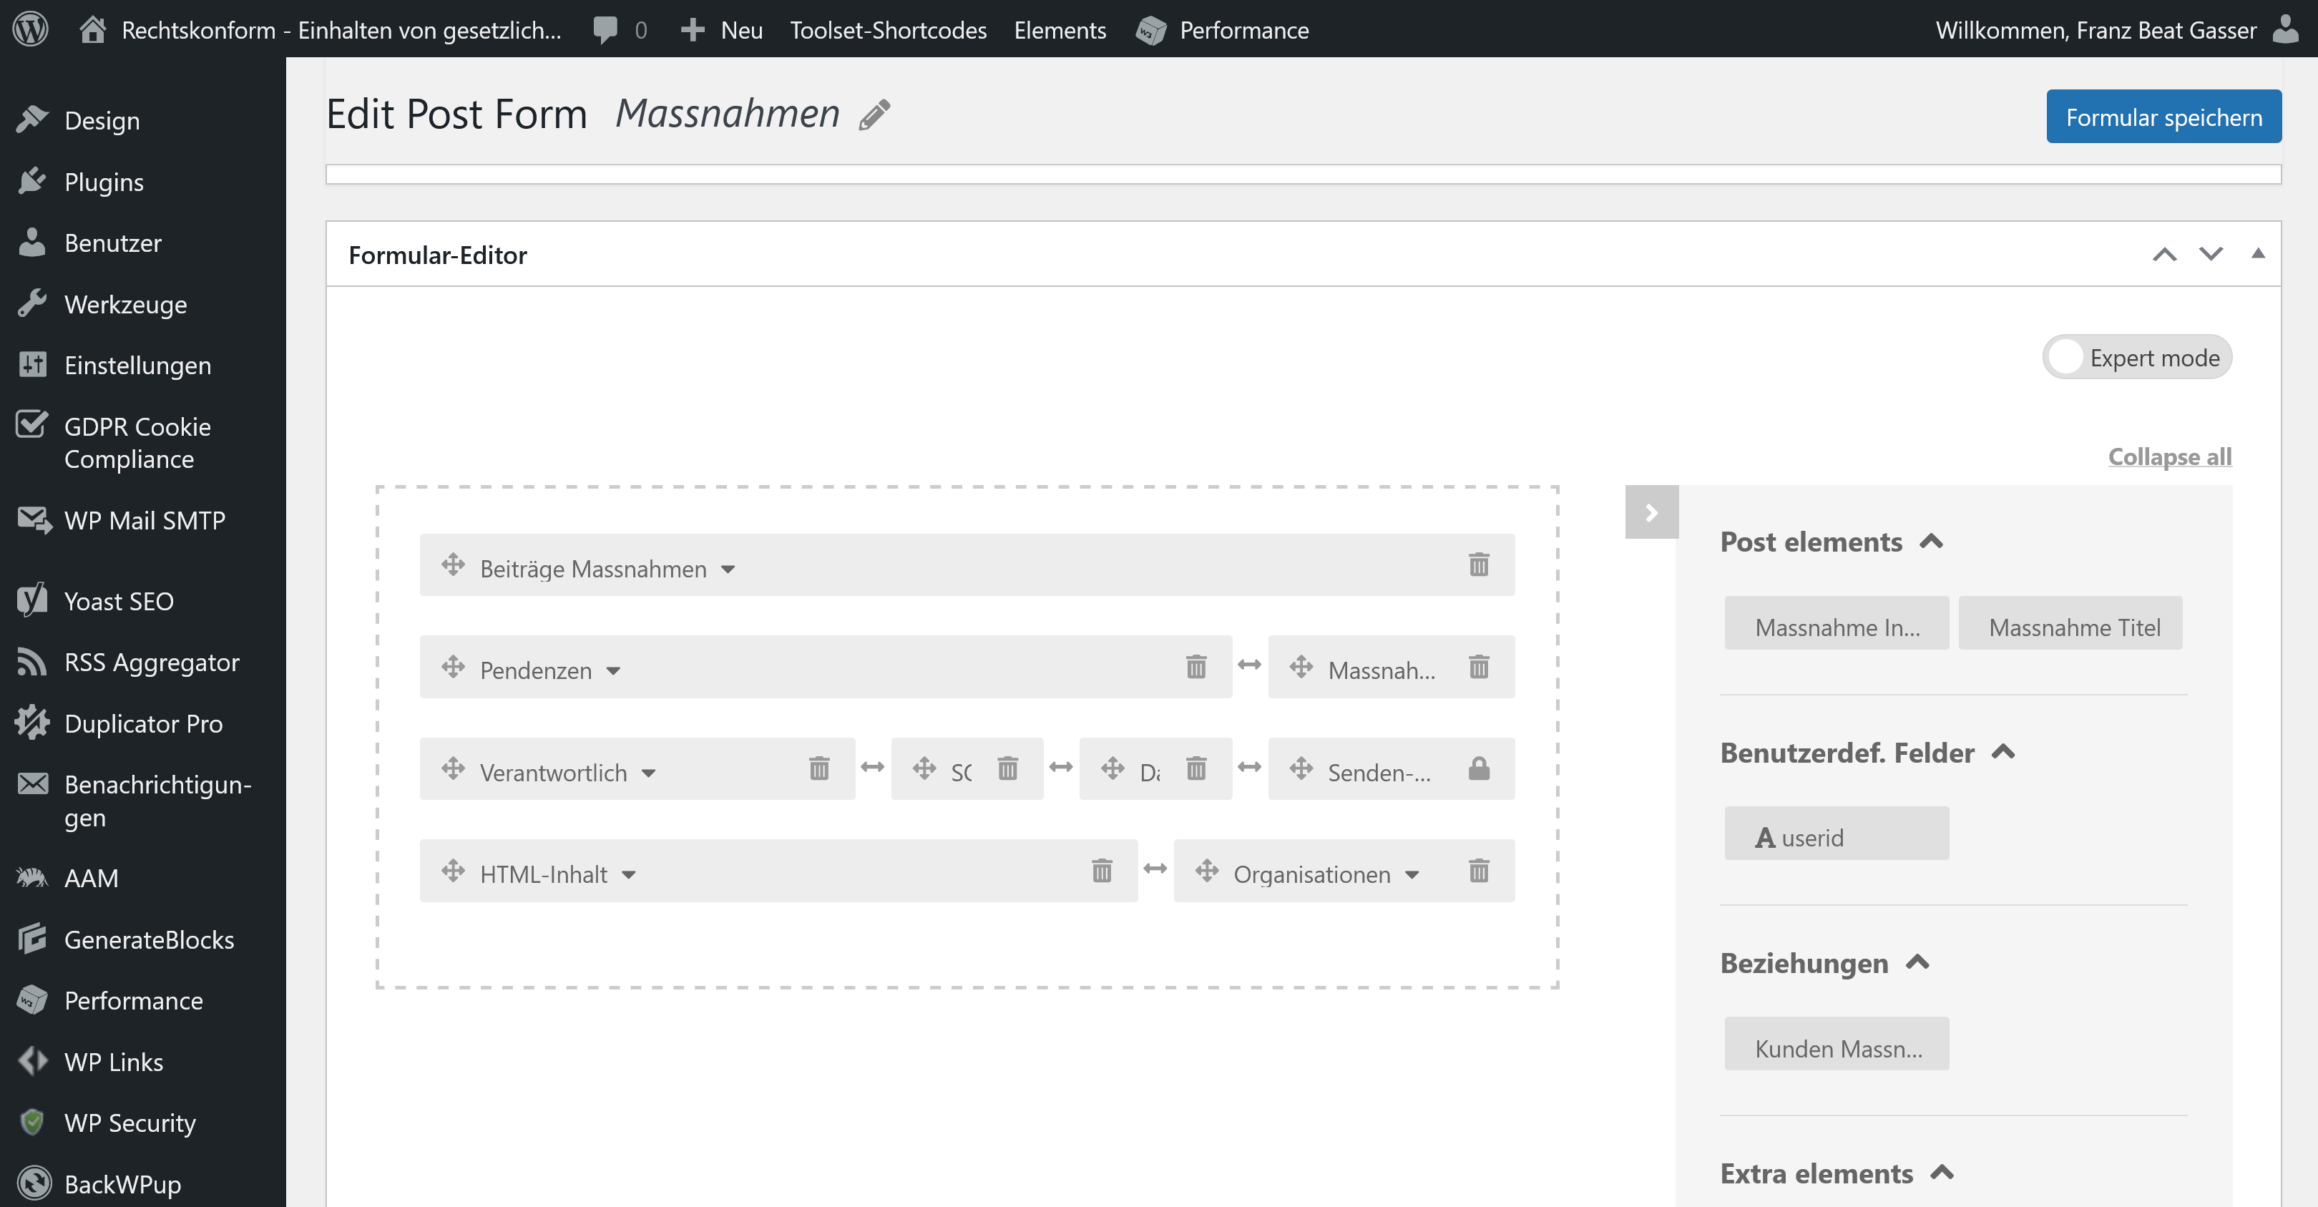Screen dimensions: 2318x1207
Task: Click resize arrow between HTML-Inhalt and Organisationen
Action: (1155, 869)
